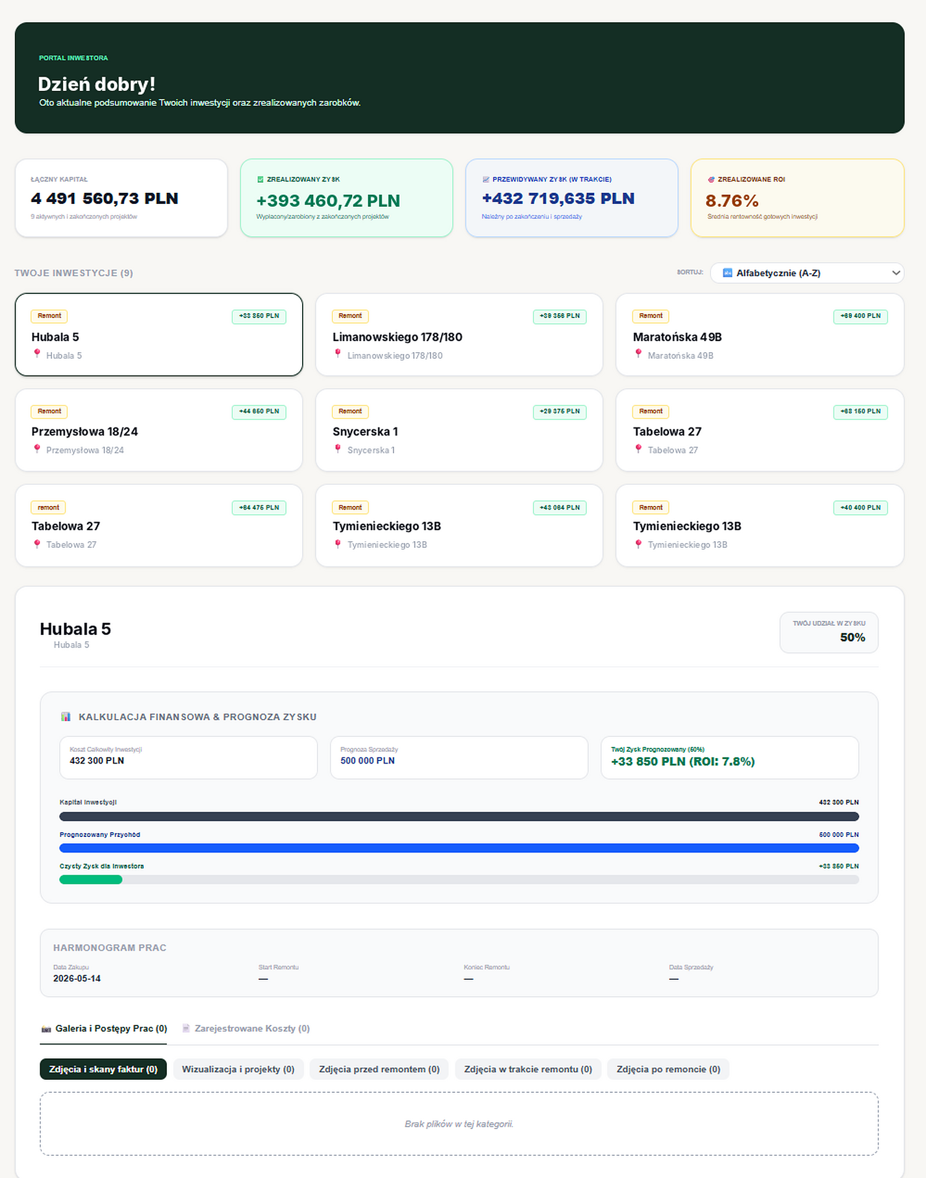Image resolution: width=926 pixels, height=1178 pixels.
Task: Open the Snycerska 1 investment card title
Action: tap(365, 432)
